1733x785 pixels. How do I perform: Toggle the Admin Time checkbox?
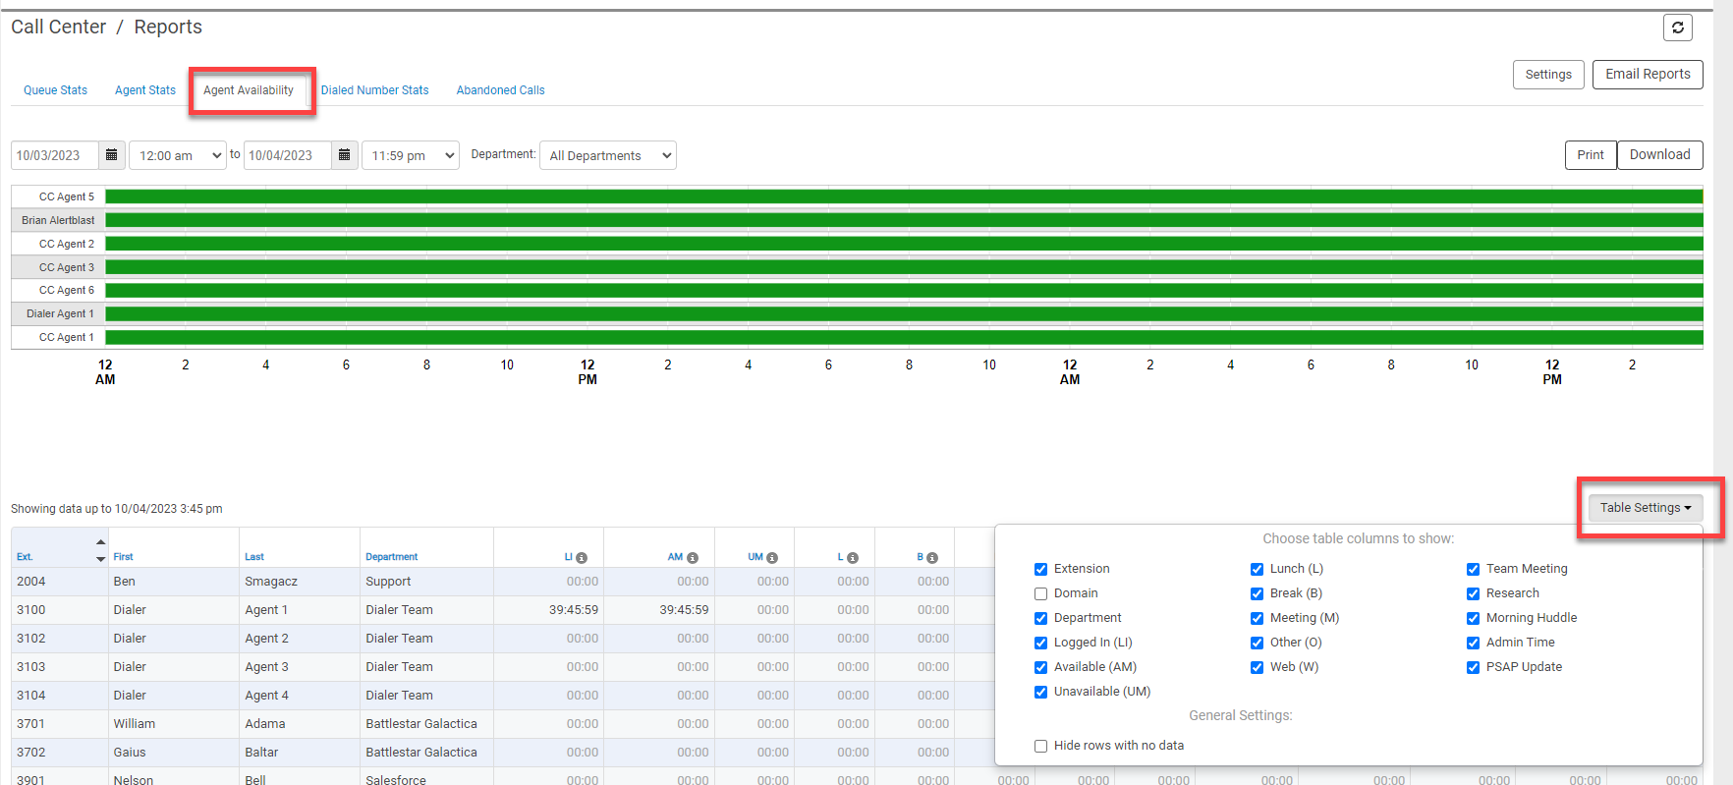(x=1473, y=643)
